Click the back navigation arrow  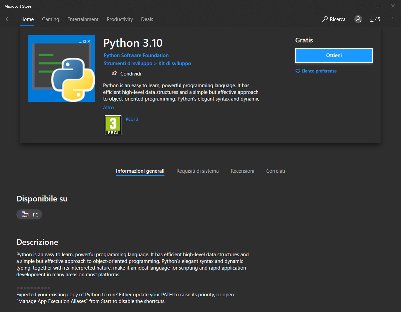[x=8, y=19]
